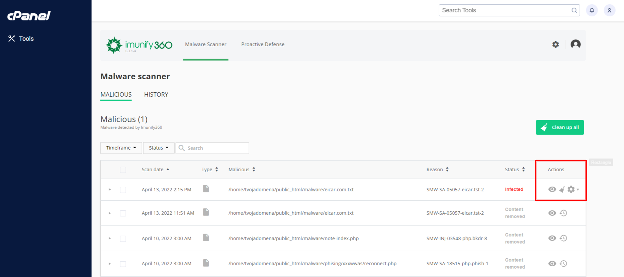Click the reconnect.php file path
This screenshot has height=277, width=624.
[313, 264]
